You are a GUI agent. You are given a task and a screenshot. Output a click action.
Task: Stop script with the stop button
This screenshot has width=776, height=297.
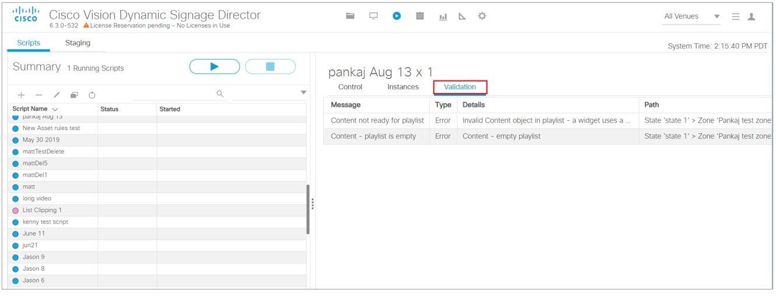(270, 67)
